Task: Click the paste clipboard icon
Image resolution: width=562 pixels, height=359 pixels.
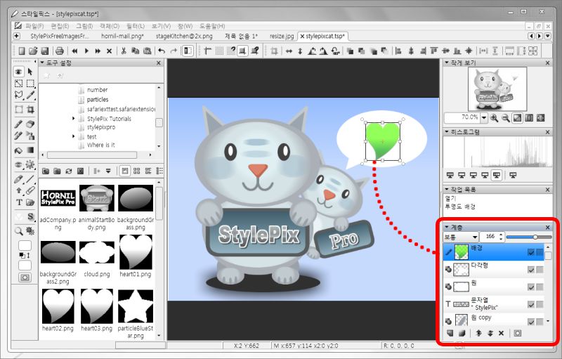Action: coord(147,51)
